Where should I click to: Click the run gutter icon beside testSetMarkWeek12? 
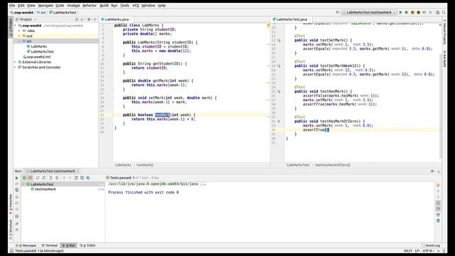coord(279,66)
